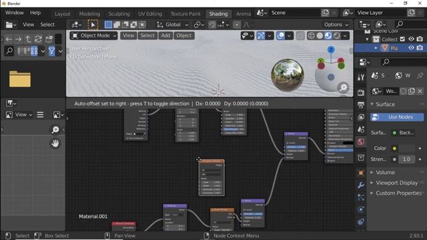The image size is (427, 240).
Task: Go forward in the file browser
Action: [x=18, y=39]
